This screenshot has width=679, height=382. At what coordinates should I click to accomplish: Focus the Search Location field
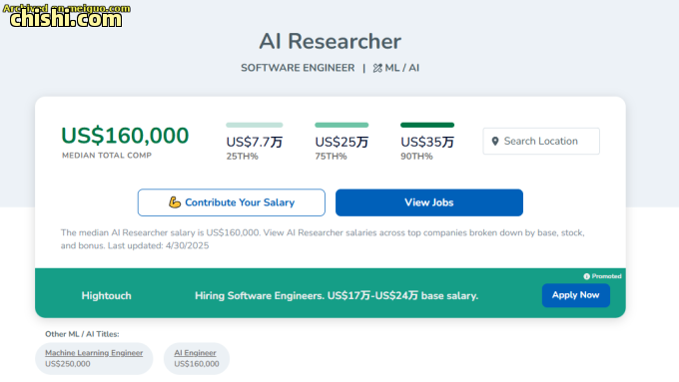541,141
